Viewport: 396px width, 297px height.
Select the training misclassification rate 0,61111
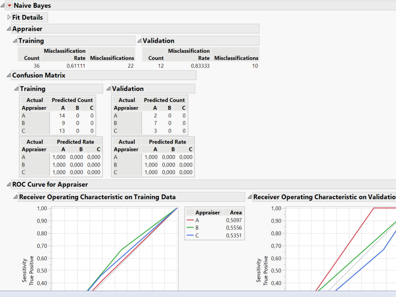(76, 66)
